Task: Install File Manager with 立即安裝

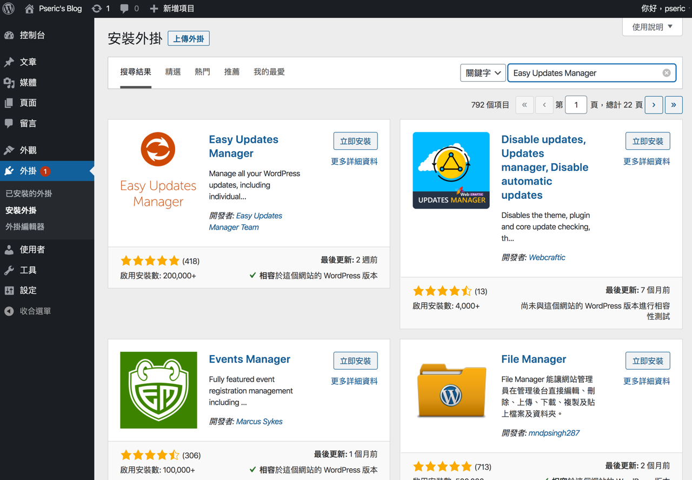Action: click(648, 361)
